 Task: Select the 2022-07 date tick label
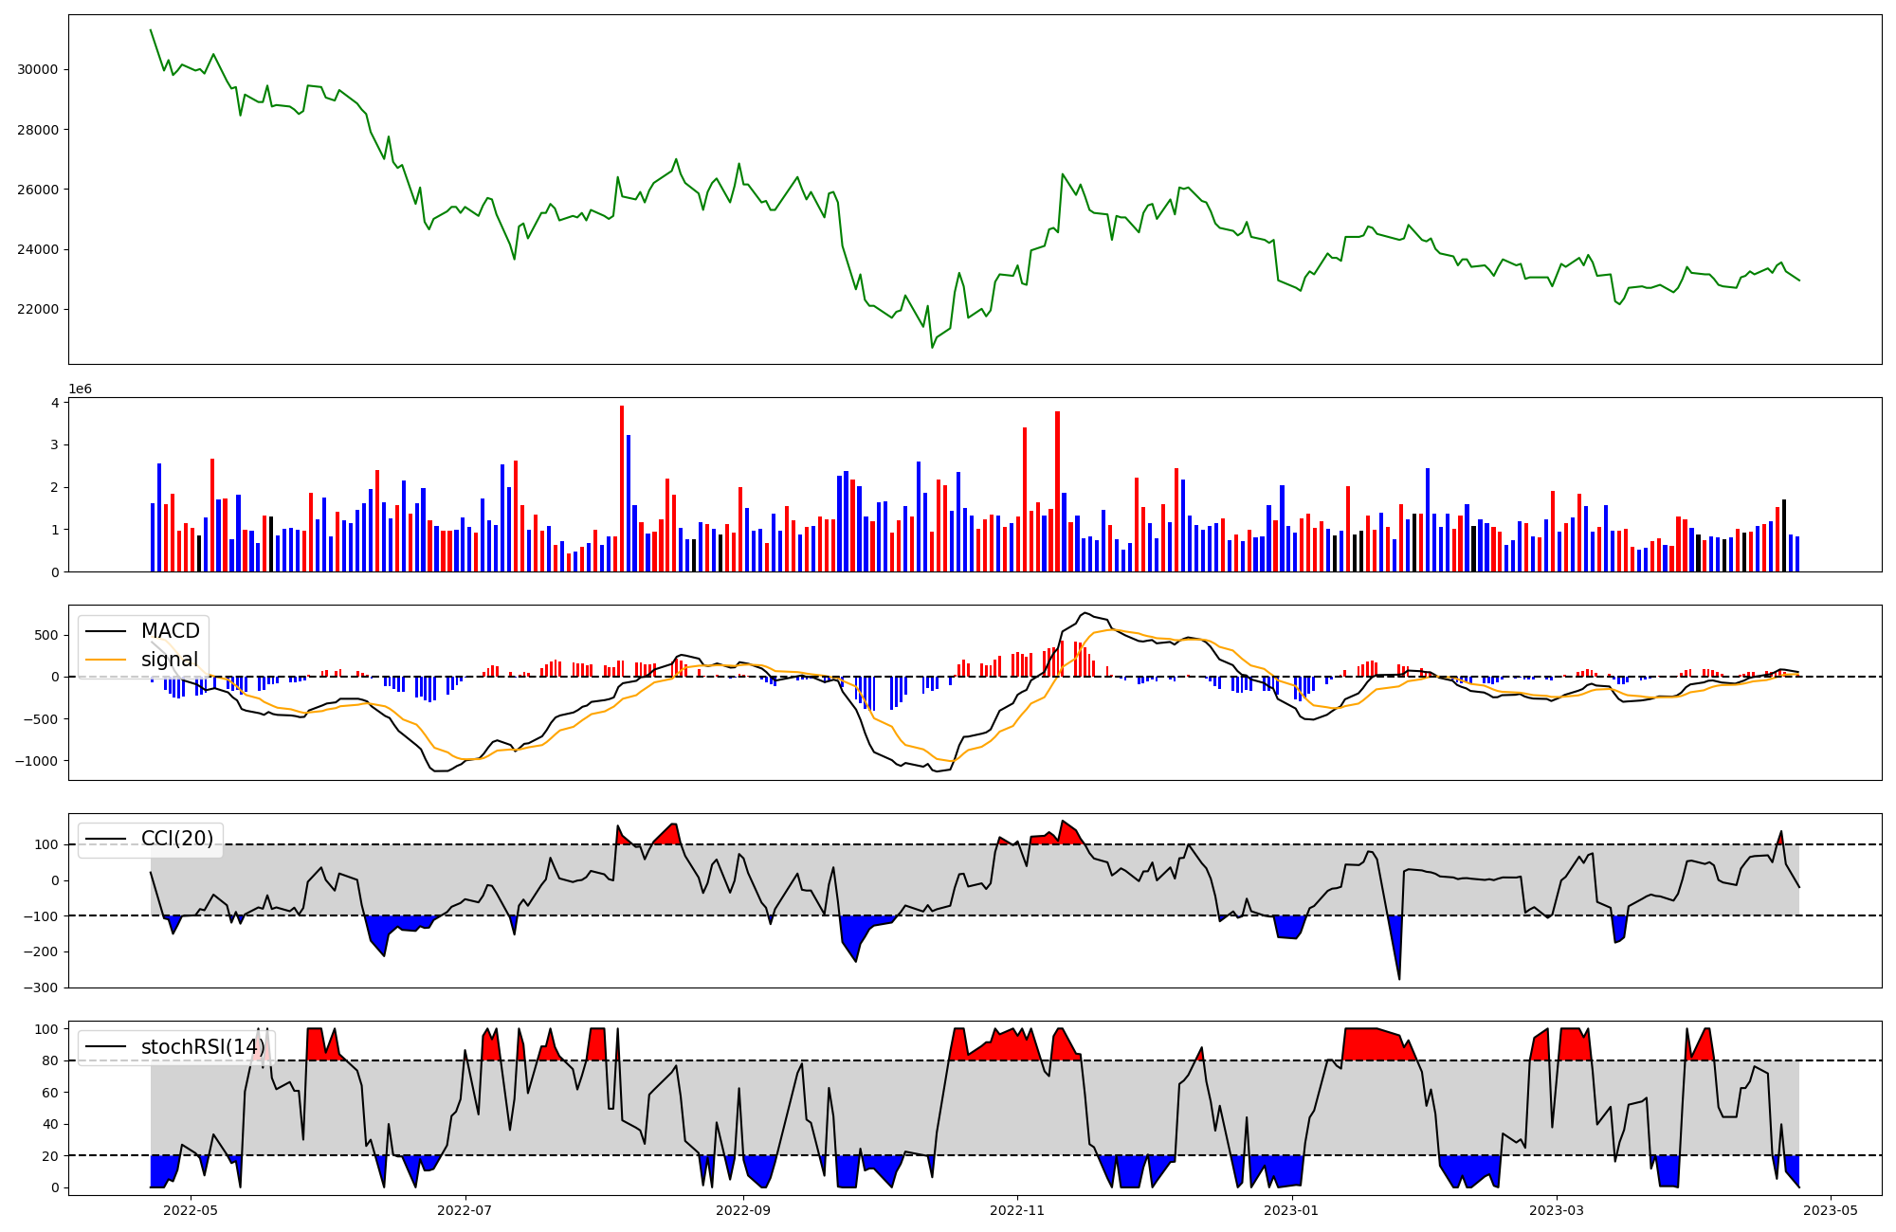tap(465, 1210)
